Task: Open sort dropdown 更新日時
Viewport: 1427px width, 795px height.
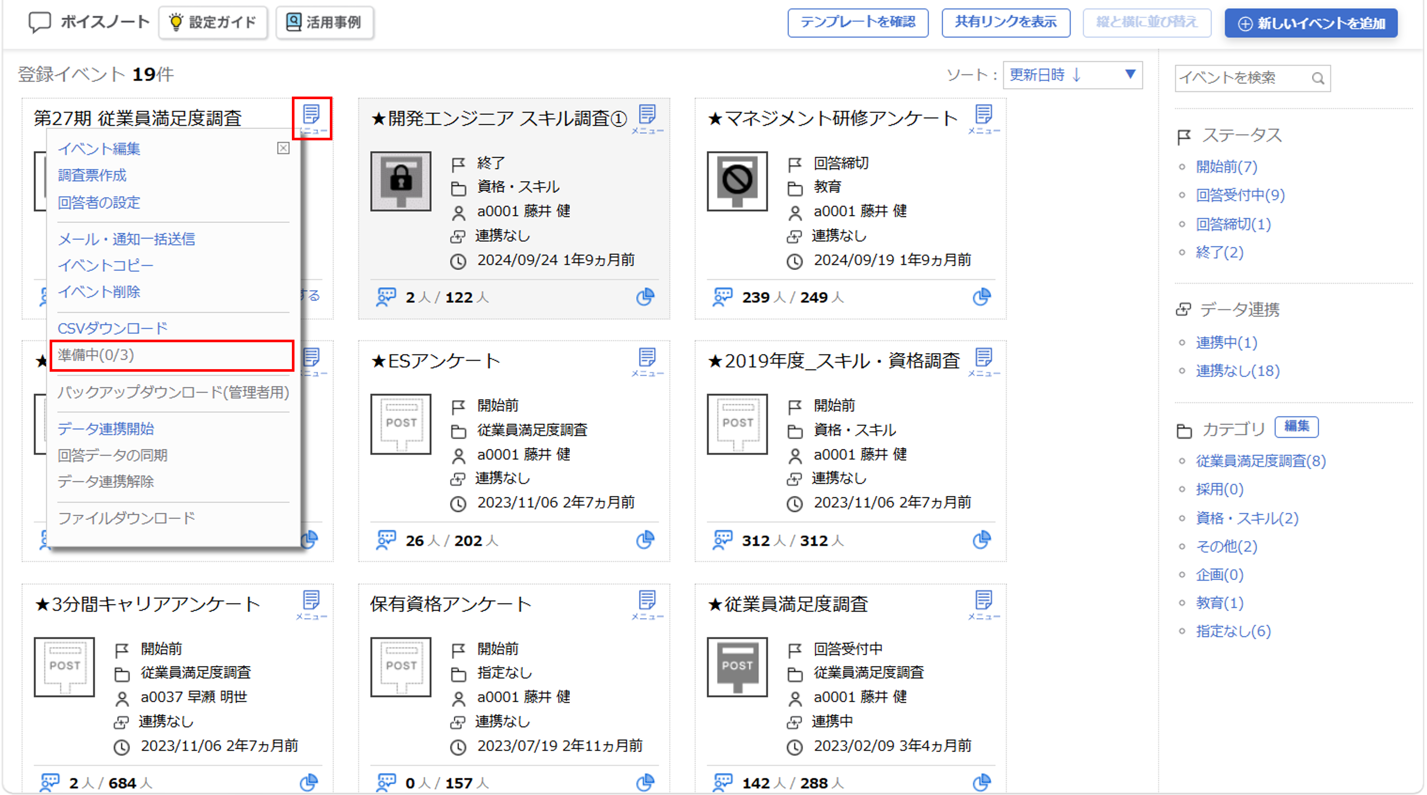Action: point(1073,75)
